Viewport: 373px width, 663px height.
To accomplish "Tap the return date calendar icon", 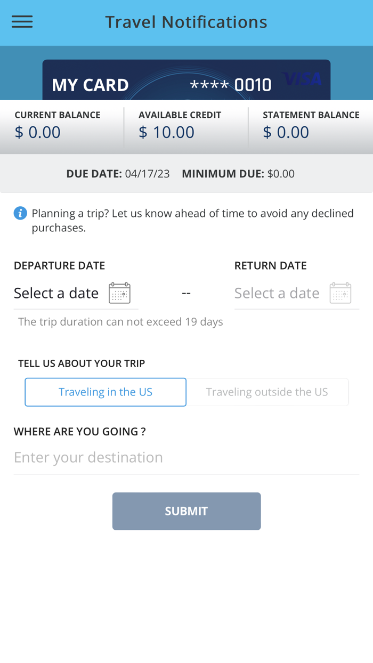I will (340, 293).
